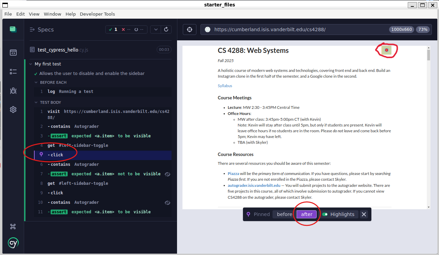Open the Specs page from sidebar
This screenshot has width=439, height=255.
13,53
